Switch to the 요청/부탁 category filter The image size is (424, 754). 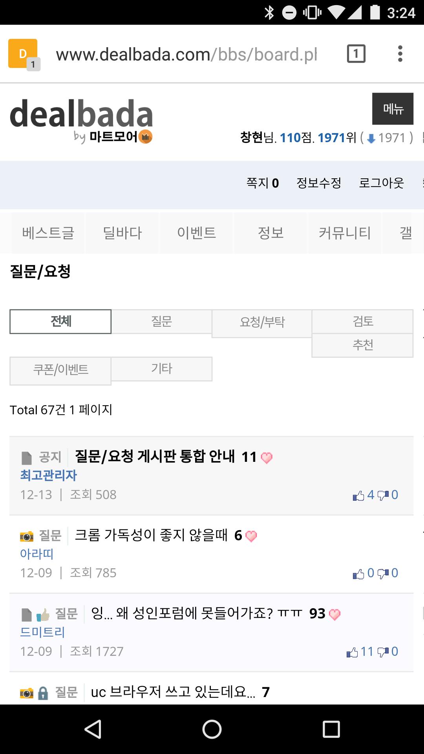[262, 322]
